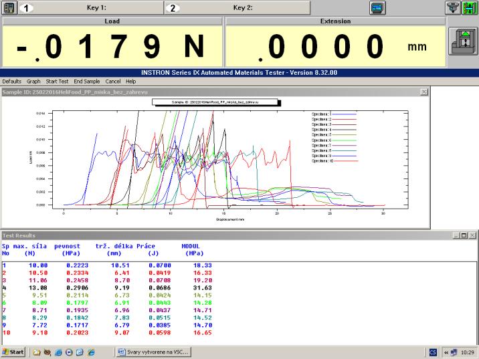
Task: Launch Internet Explorer from quick launch
Action: [91, 352]
